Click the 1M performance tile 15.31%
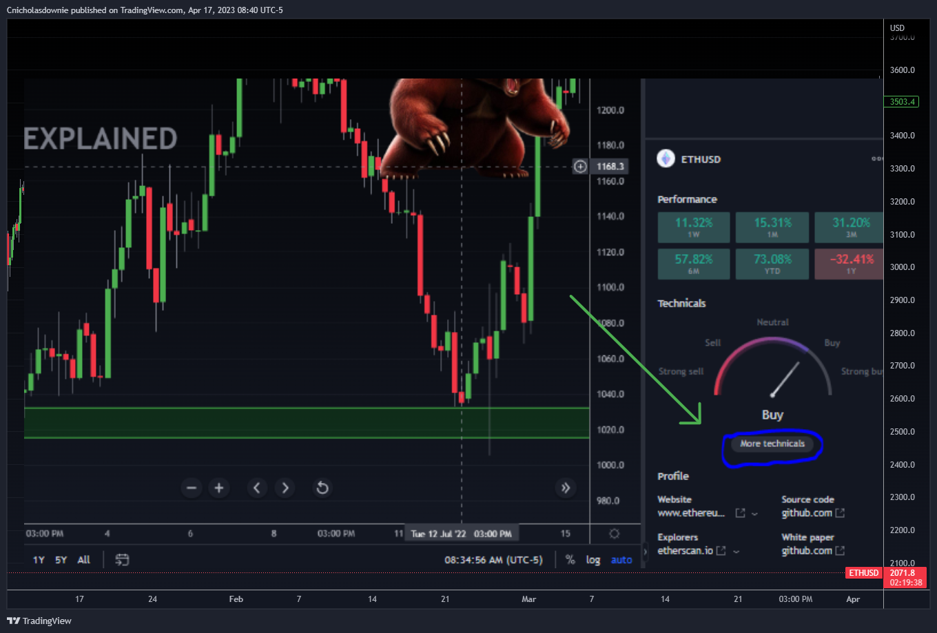 (x=772, y=227)
